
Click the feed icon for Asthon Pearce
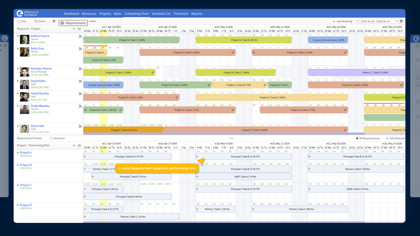tap(80, 36)
